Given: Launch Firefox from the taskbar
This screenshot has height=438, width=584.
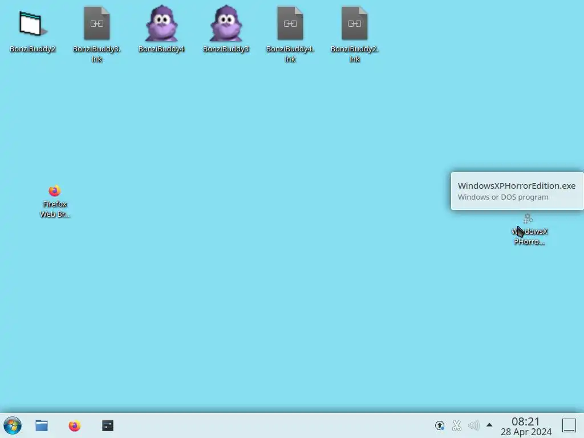Looking at the screenshot, I should click(x=75, y=425).
